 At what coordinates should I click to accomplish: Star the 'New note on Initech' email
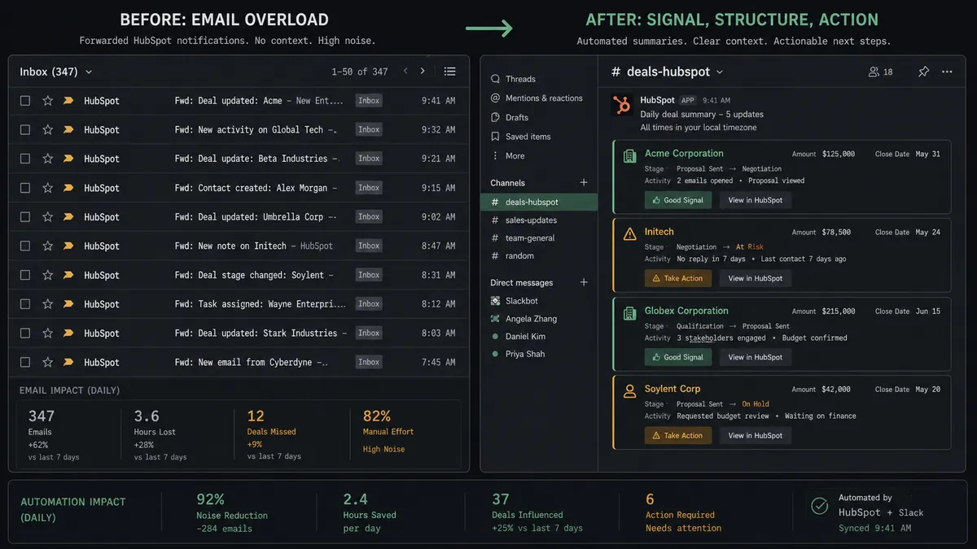click(47, 246)
